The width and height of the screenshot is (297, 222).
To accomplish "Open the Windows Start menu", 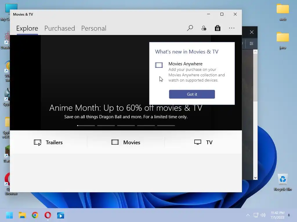I will [10, 215].
